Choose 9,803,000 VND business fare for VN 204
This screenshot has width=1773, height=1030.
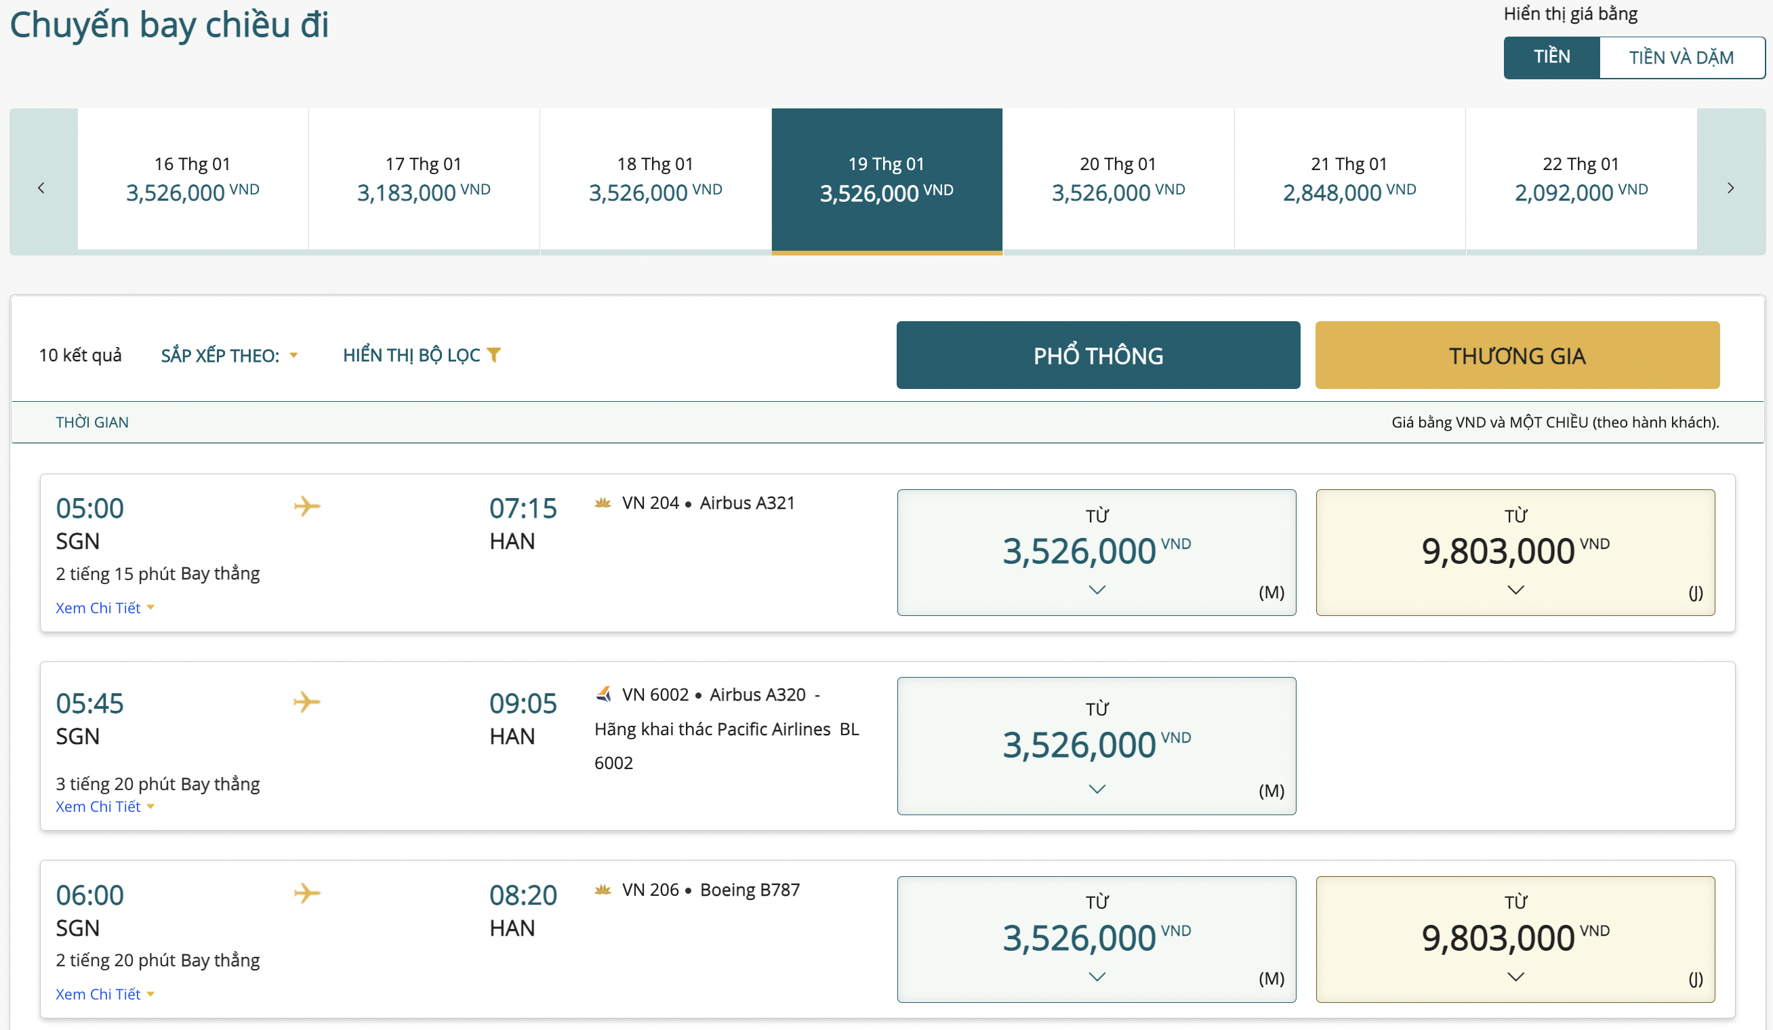(1515, 552)
